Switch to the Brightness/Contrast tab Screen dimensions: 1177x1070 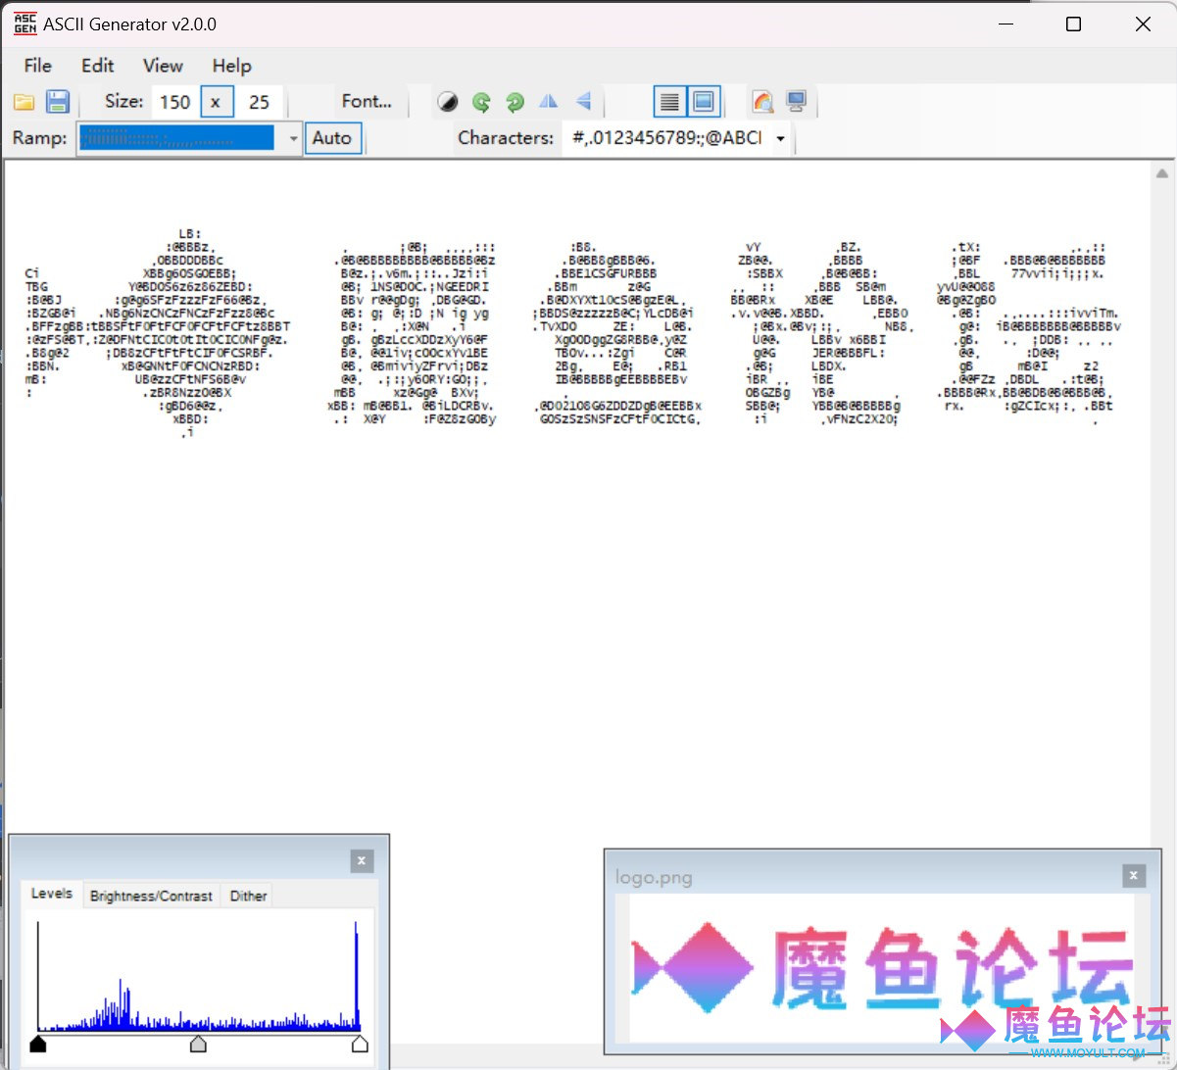(x=151, y=896)
